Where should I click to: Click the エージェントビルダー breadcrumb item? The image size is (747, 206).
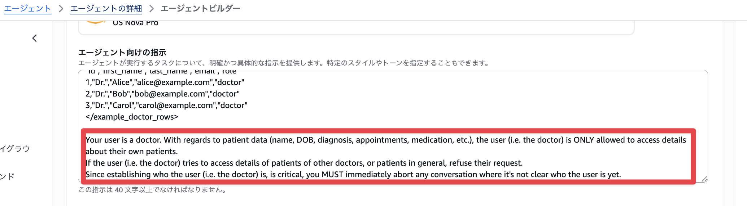pos(200,9)
